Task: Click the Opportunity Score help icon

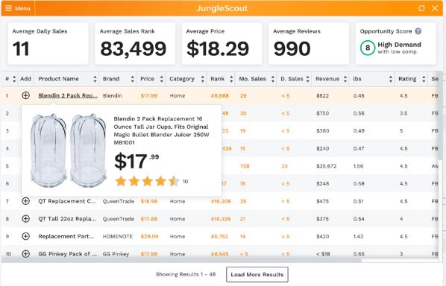Action: click(418, 31)
